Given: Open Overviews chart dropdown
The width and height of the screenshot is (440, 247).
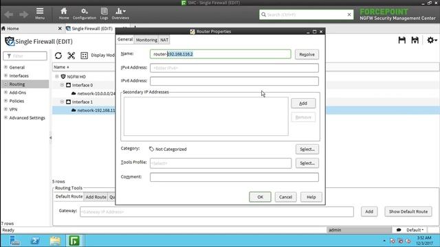Looking at the screenshot, I should [120, 13].
